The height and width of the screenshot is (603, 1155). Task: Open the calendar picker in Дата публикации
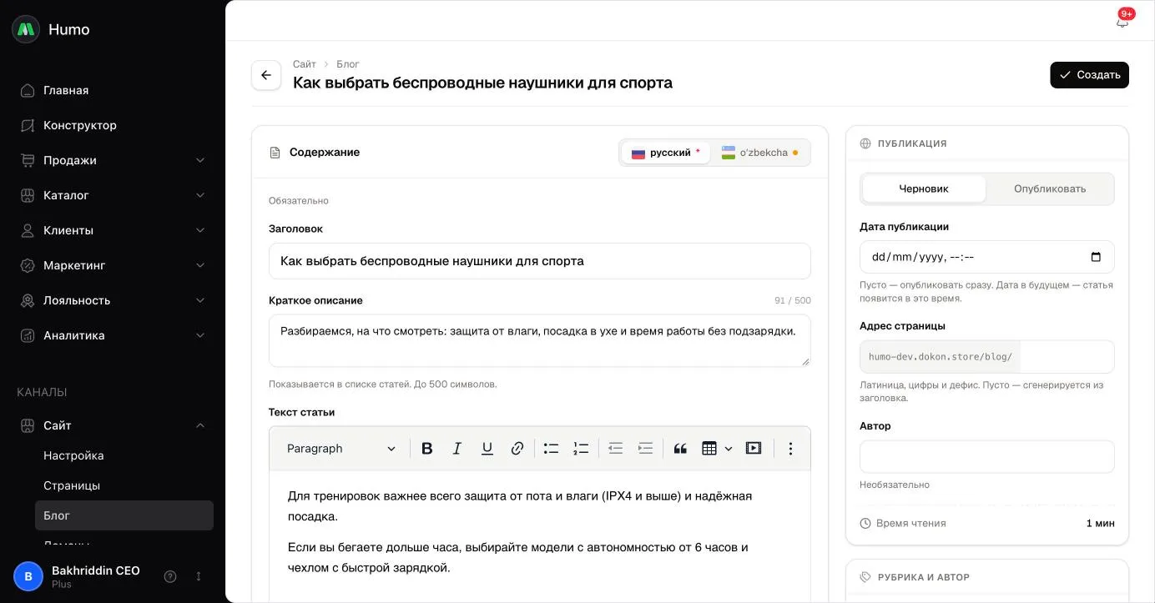click(1096, 257)
